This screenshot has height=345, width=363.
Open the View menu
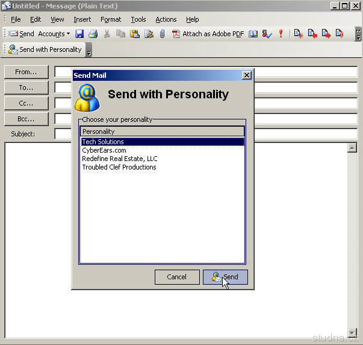(57, 19)
